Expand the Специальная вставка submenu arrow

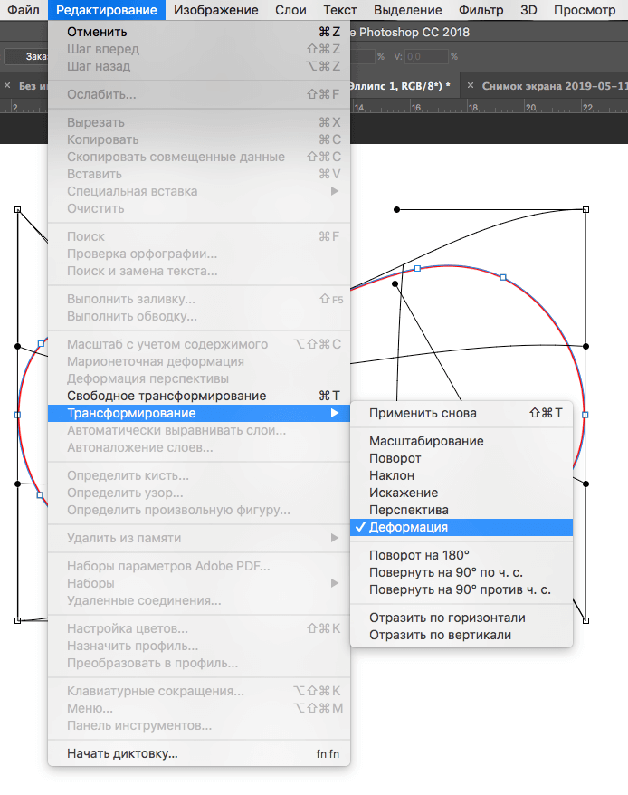335,191
